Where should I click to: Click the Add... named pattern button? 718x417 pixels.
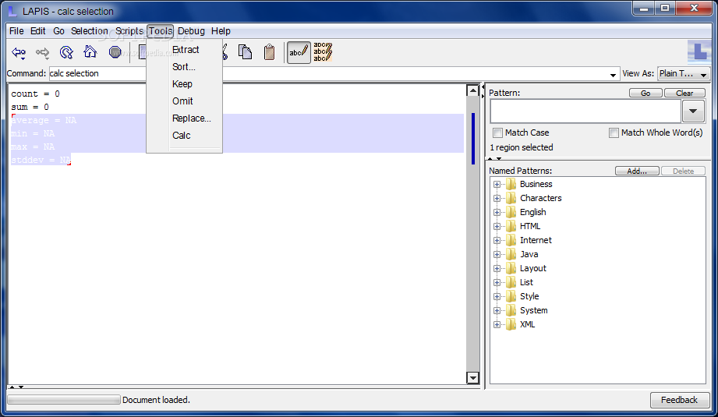point(637,171)
